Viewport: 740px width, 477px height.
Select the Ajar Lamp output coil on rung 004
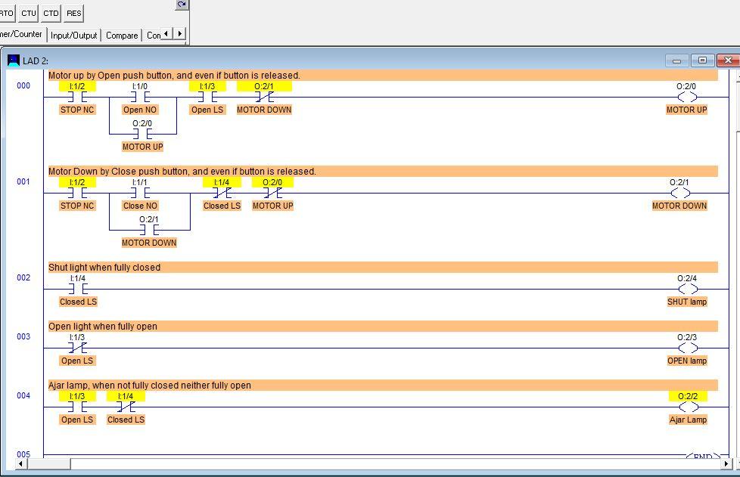tap(687, 407)
